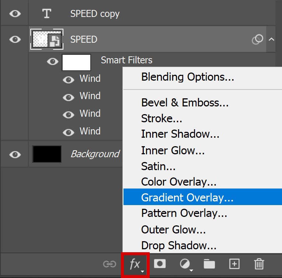The width and height of the screenshot is (282, 278).
Task: Hide the first Wind filter
Action: 69,80
